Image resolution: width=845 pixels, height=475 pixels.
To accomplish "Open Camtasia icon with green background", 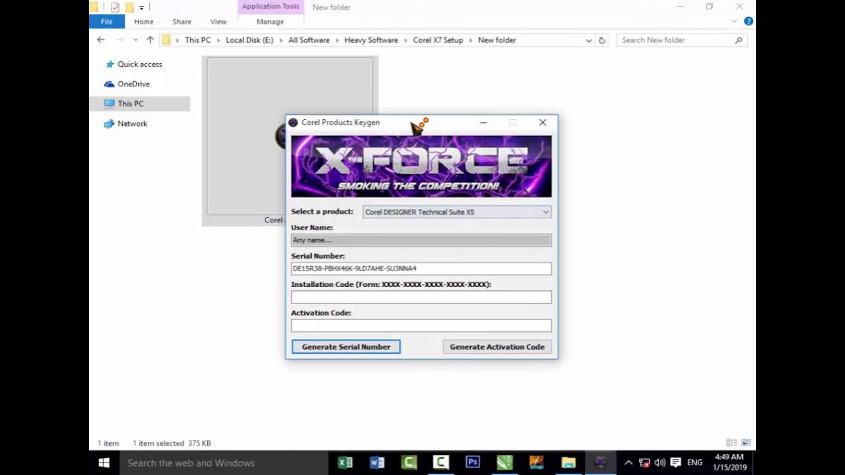I will 409,462.
